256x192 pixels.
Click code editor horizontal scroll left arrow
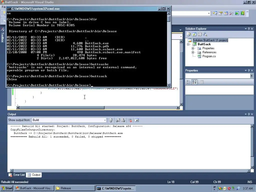tap(18, 107)
